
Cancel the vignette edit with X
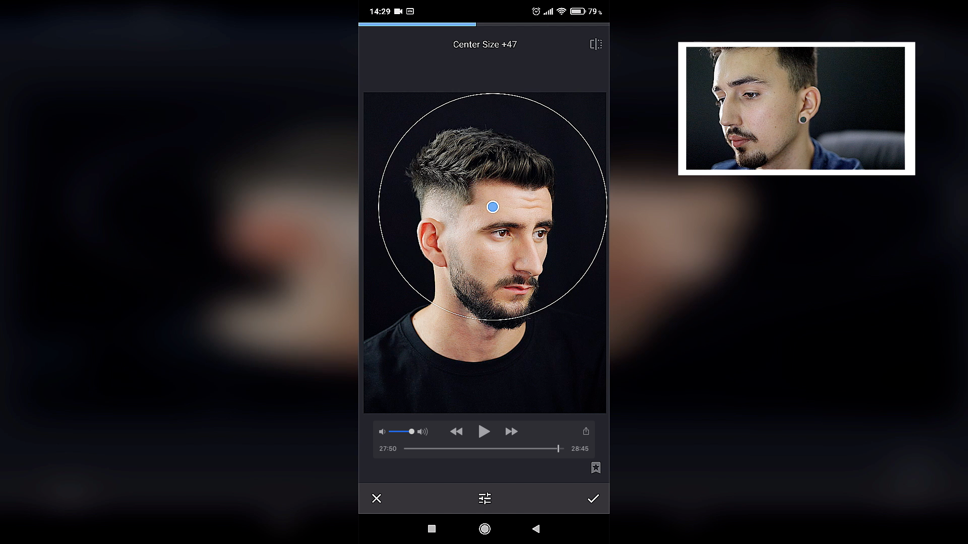point(377,498)
